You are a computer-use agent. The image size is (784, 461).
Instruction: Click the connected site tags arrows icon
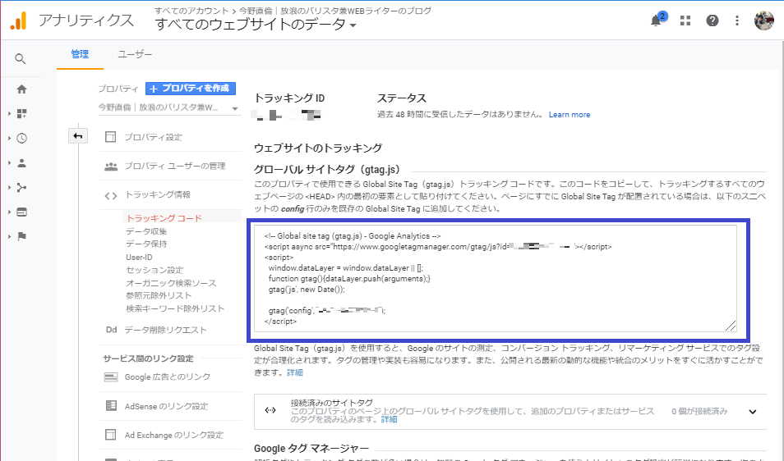click(x=270, y=411)
